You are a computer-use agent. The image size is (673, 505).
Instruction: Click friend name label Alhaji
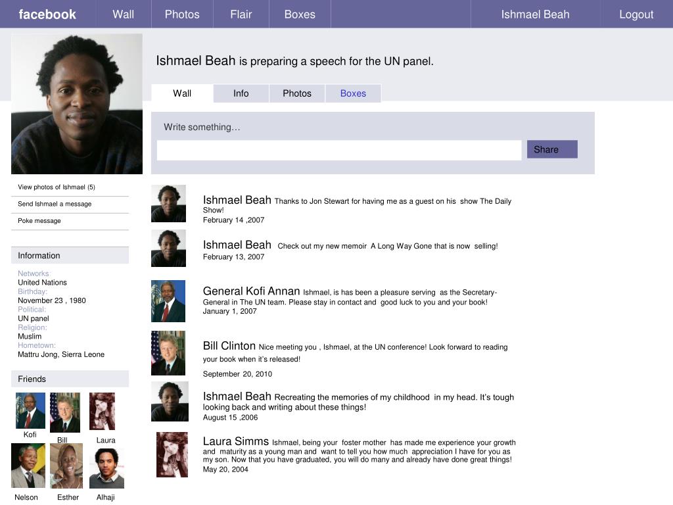click(x=106, y=497)
